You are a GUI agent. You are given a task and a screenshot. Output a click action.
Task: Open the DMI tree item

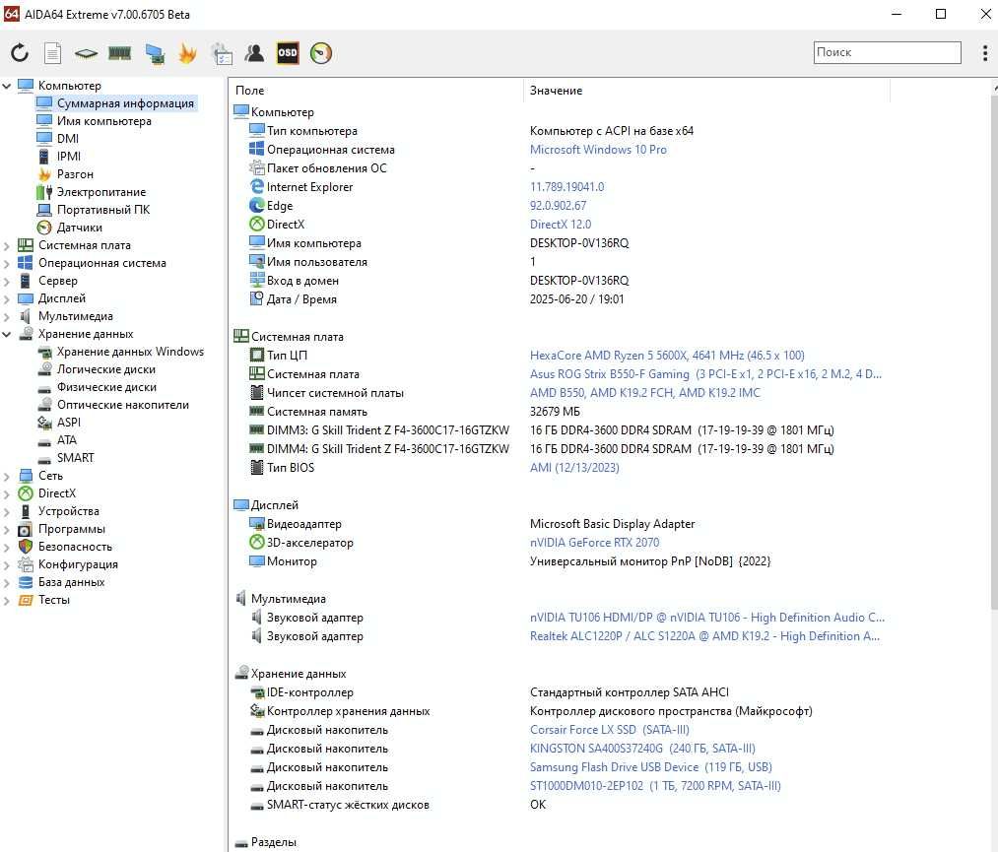click(67, 139)
